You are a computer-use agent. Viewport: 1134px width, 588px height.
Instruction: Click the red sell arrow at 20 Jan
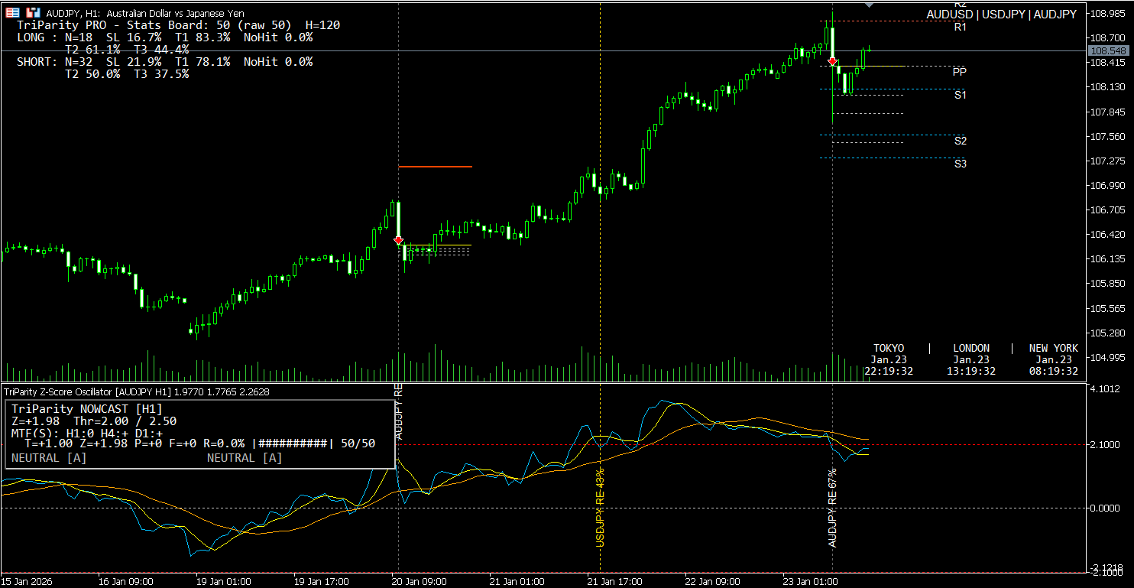(x=398, y=240)
